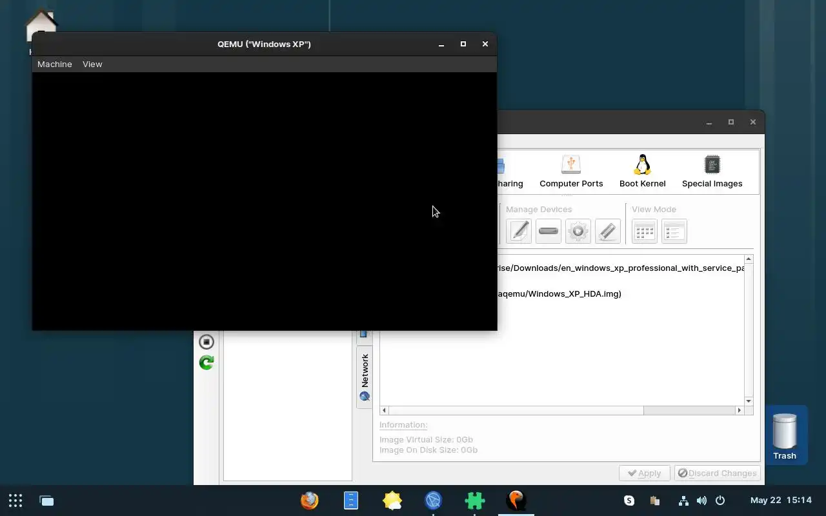The height and width of the screenshot is (516, 826).
Task: Click the show desktop workspaces icon
Action: point(46,501)
